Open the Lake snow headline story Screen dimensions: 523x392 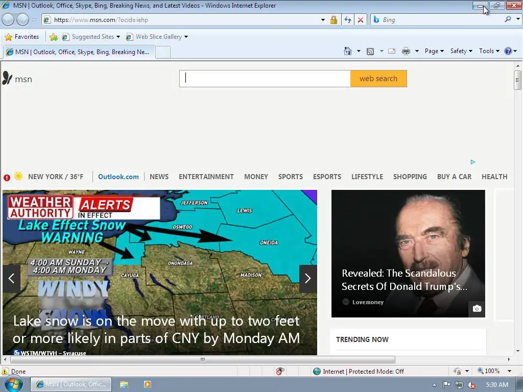[x=156, y=330]
